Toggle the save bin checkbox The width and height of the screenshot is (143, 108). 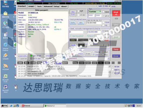19,59
